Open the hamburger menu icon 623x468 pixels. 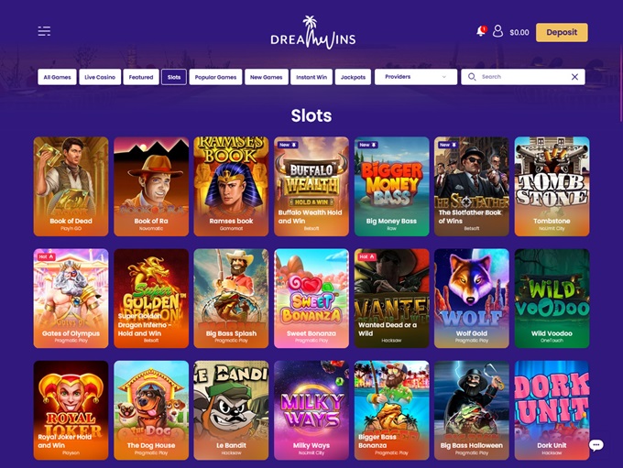point(44,31)
